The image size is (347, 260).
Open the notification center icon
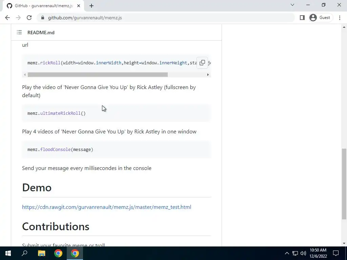tap(336, 253)
